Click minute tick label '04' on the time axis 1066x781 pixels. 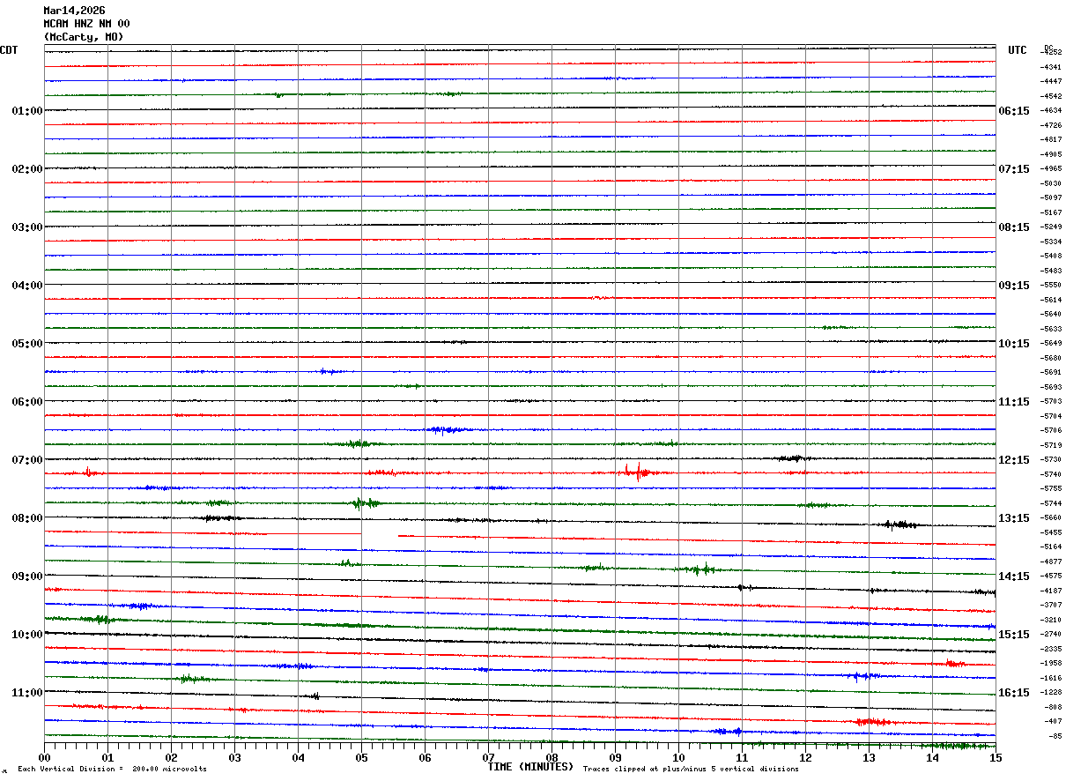point(298,757)
